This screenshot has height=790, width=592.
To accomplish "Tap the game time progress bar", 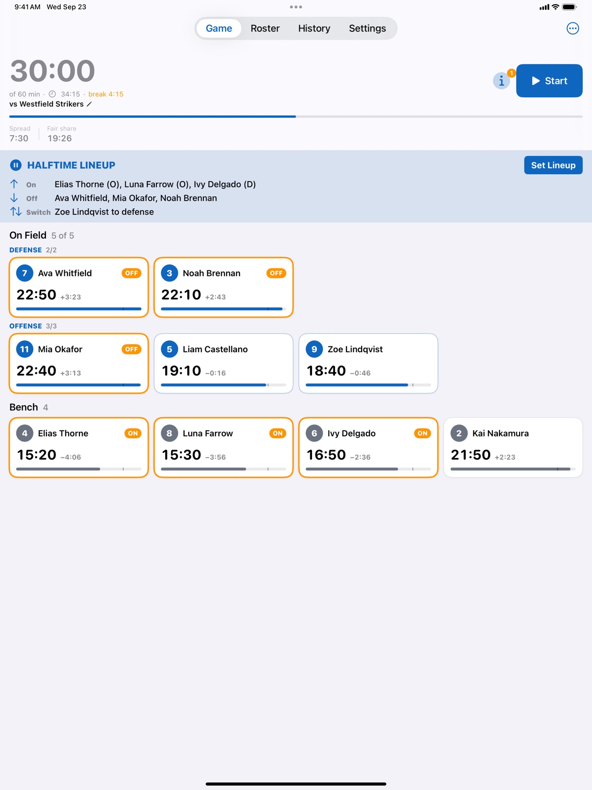I will pyautogui.click(x=296, y=117).
